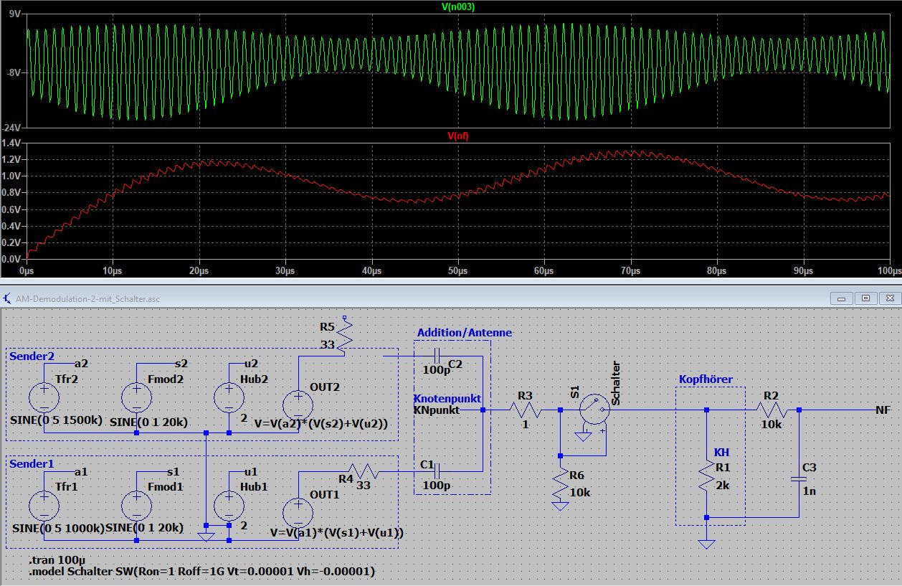Click the Sender1 box label

(32, 463)
